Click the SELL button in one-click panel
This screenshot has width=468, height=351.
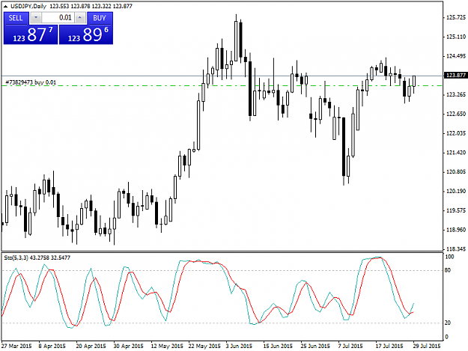(16, 18)
